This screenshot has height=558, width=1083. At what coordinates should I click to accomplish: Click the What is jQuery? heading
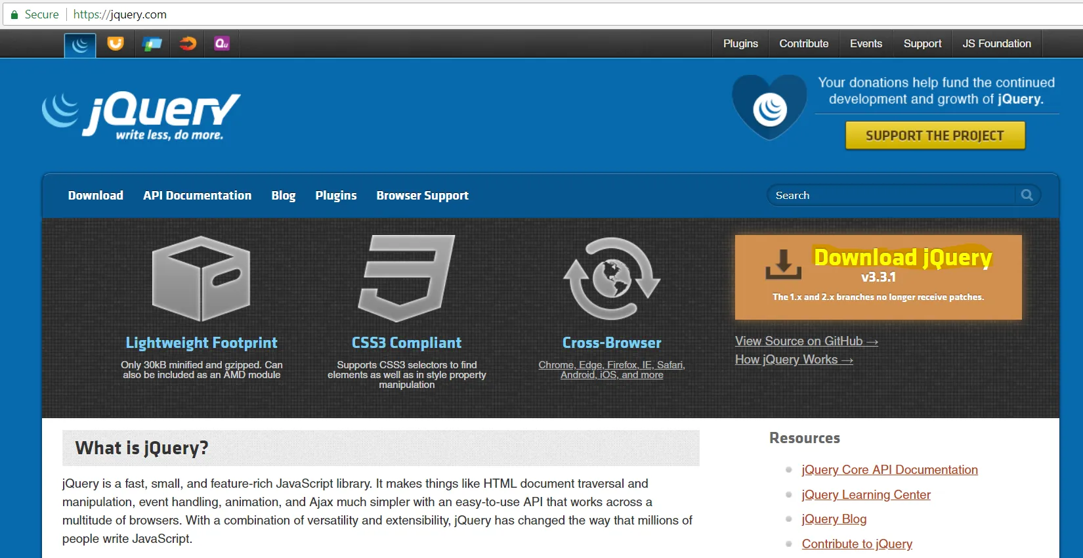(x=142, y=448)
